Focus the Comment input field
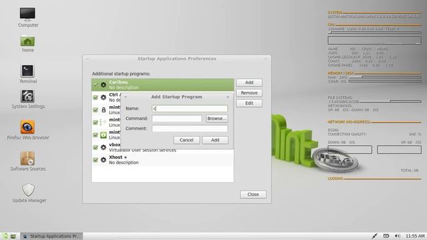The image size is (427, 240). pyautogui.click(x=189, y=129)
